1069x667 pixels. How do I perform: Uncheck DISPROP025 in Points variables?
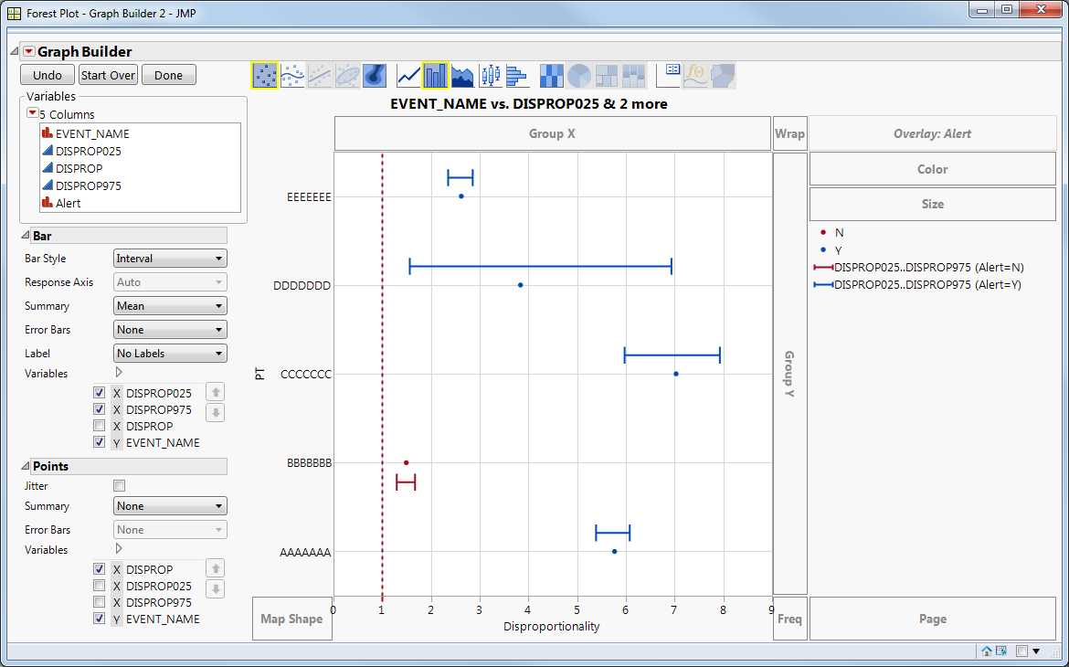99,586
